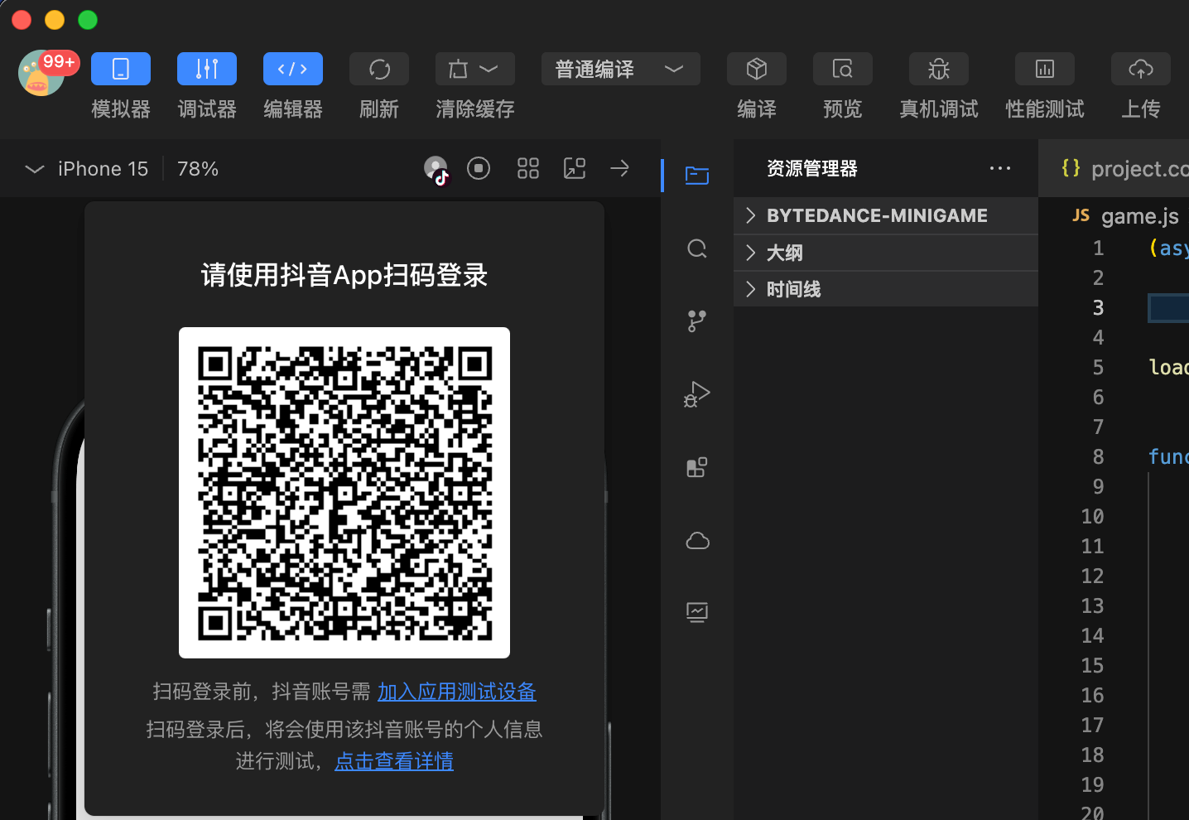Click line number 8 in editor gutter
Screen dimensions: 1189x820
click(x=1098, y=456)
